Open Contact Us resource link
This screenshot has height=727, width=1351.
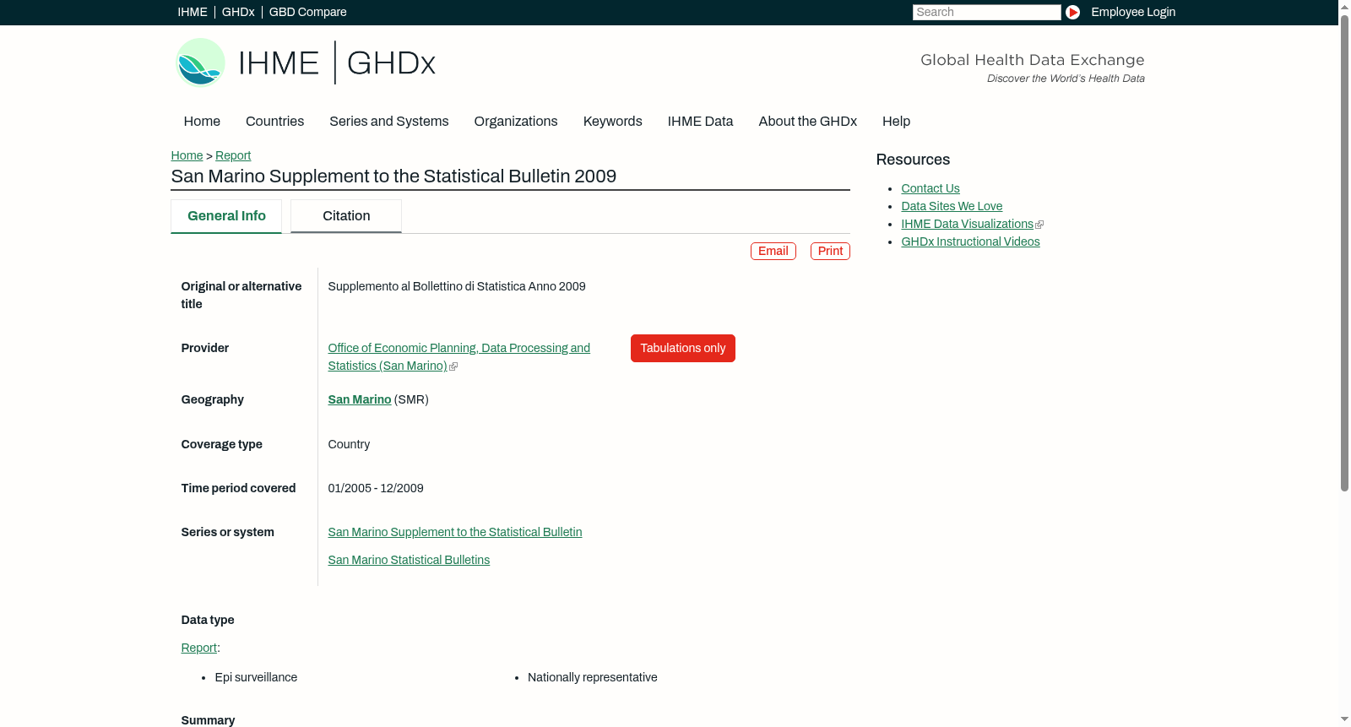[931, 188]
